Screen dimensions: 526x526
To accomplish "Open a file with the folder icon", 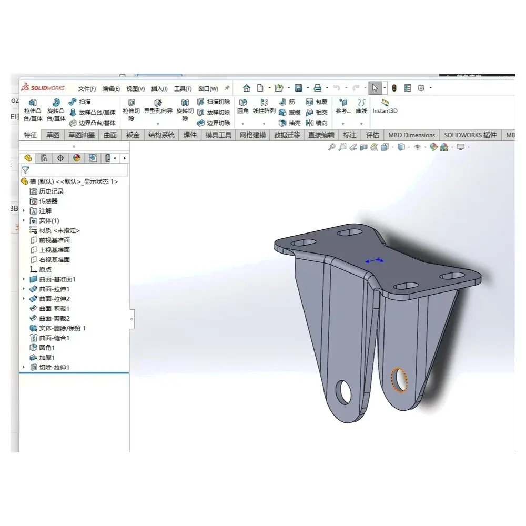I will click(279, 88).
